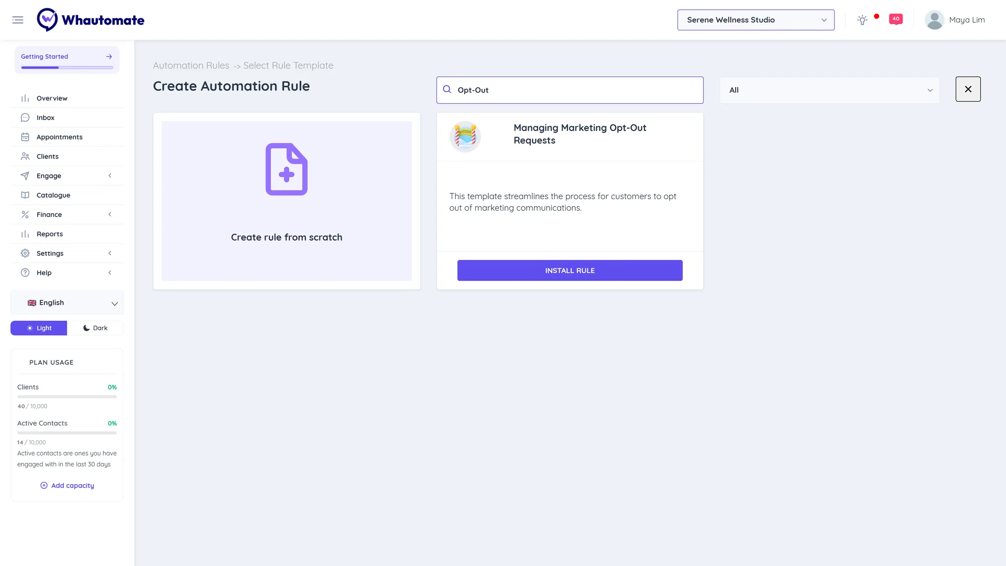
Task: Click the Whautomate logo
Action: [91, 20]
